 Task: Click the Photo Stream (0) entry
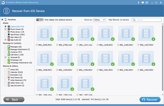(x=17, y=29)
